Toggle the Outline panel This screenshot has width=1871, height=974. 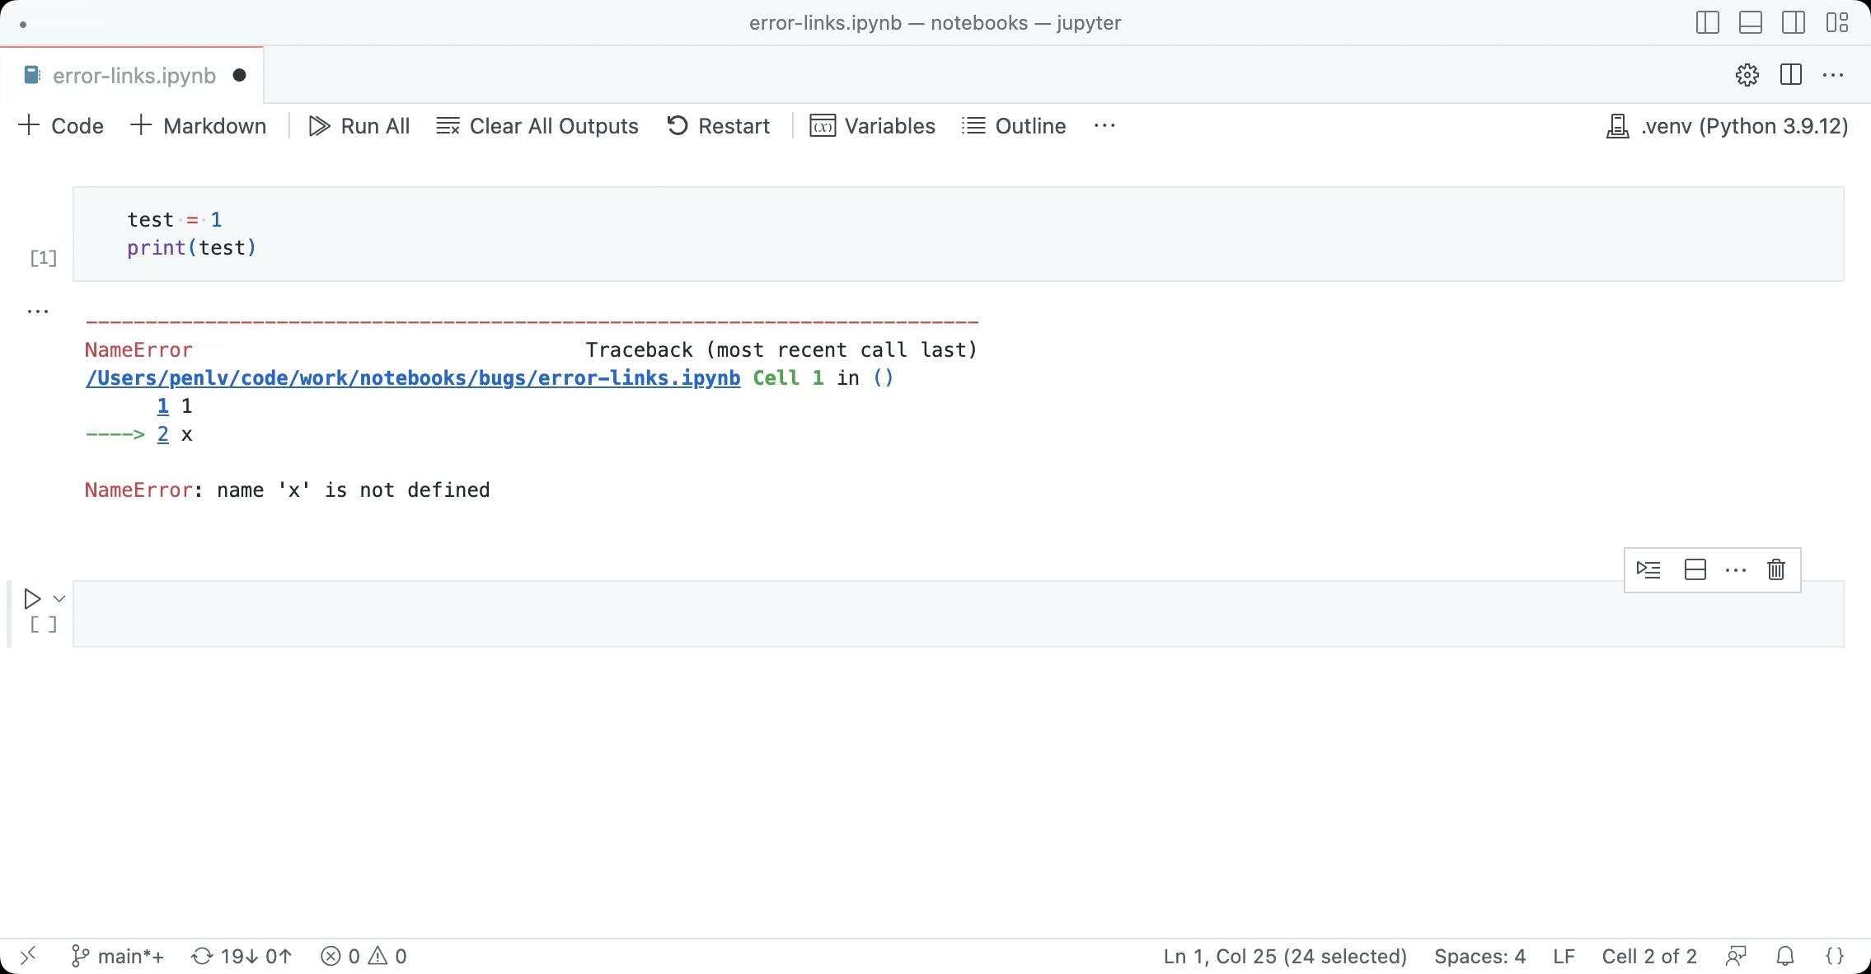pyautogui.click(x=1029, y=125)
